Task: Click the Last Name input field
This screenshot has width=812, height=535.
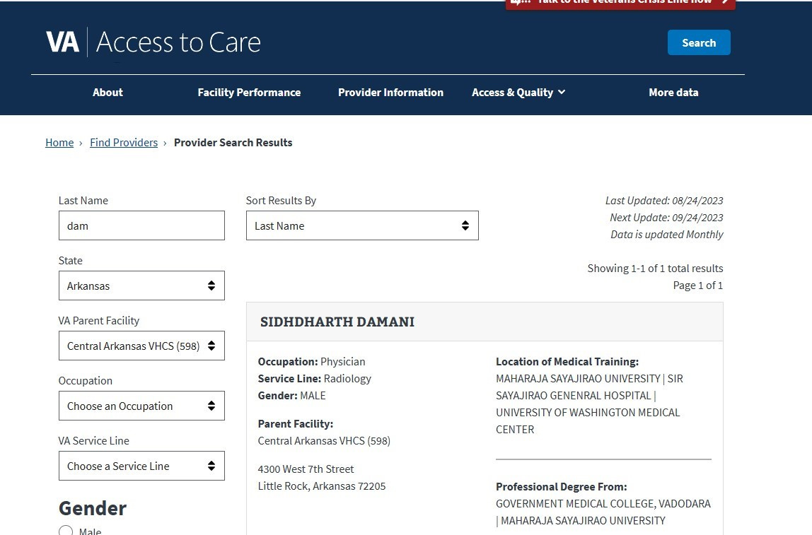Action: tap(141, 225)
